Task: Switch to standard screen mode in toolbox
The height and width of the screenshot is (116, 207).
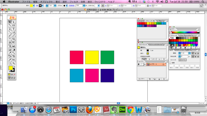Action: pos(9,78)
